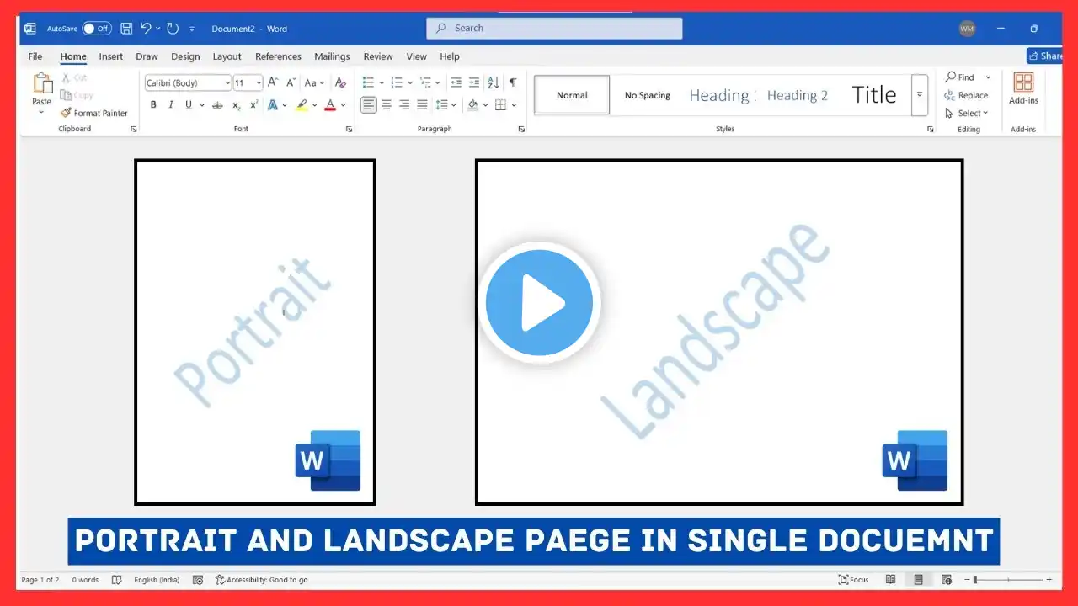Open the Multilevel List dropdown
1078x606 pixels.
[x=439, y=82]
